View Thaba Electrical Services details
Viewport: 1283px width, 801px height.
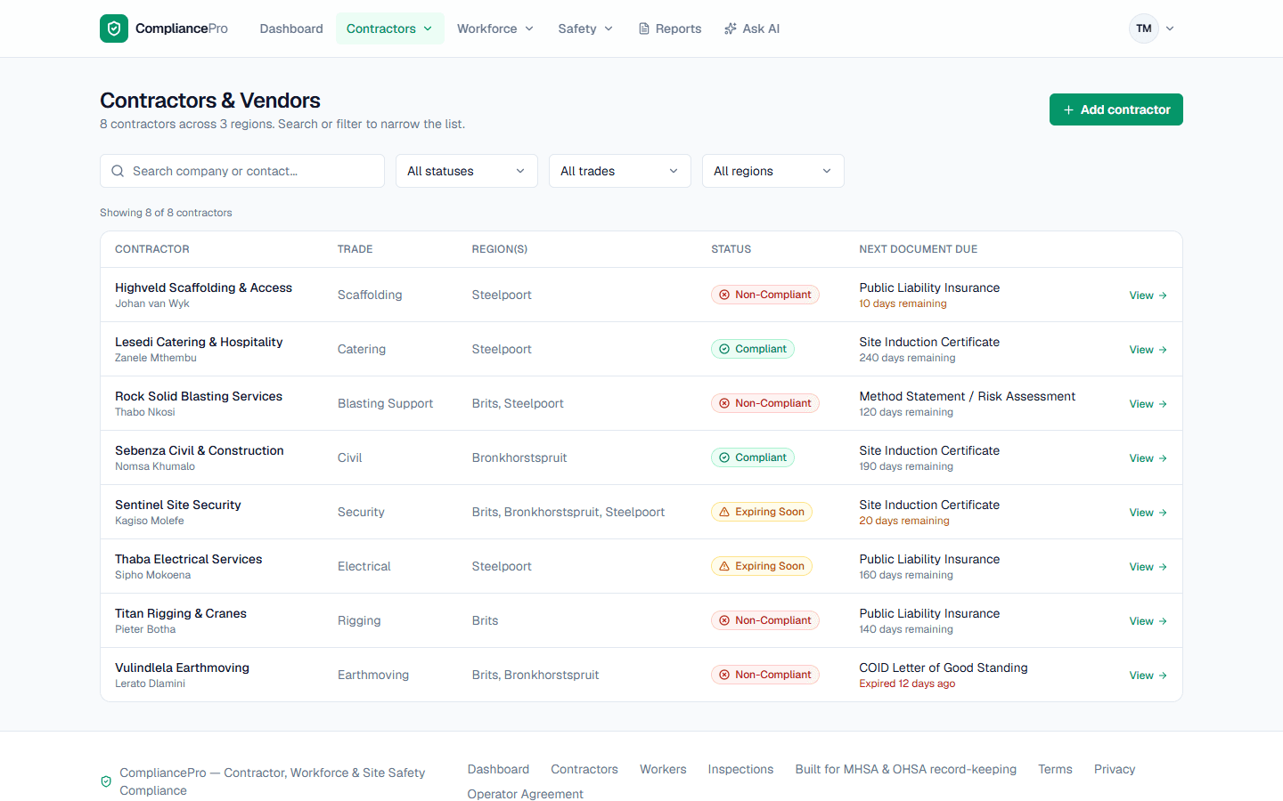[x=1148, y=567]
